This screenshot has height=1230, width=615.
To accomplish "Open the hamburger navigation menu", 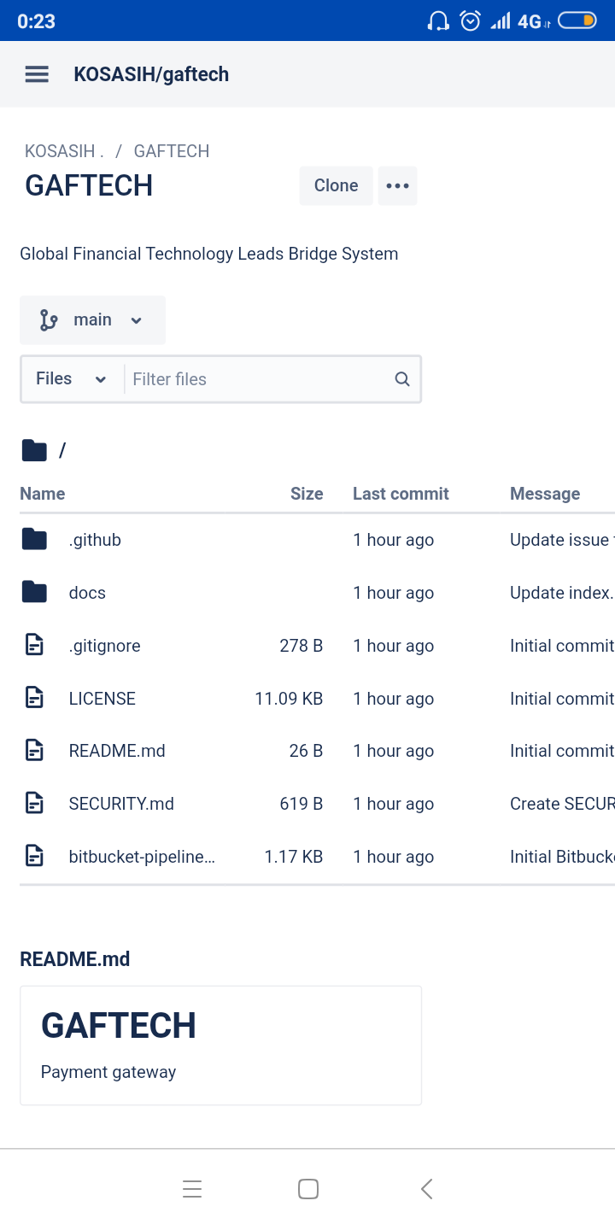I will (x=37, y=74).
